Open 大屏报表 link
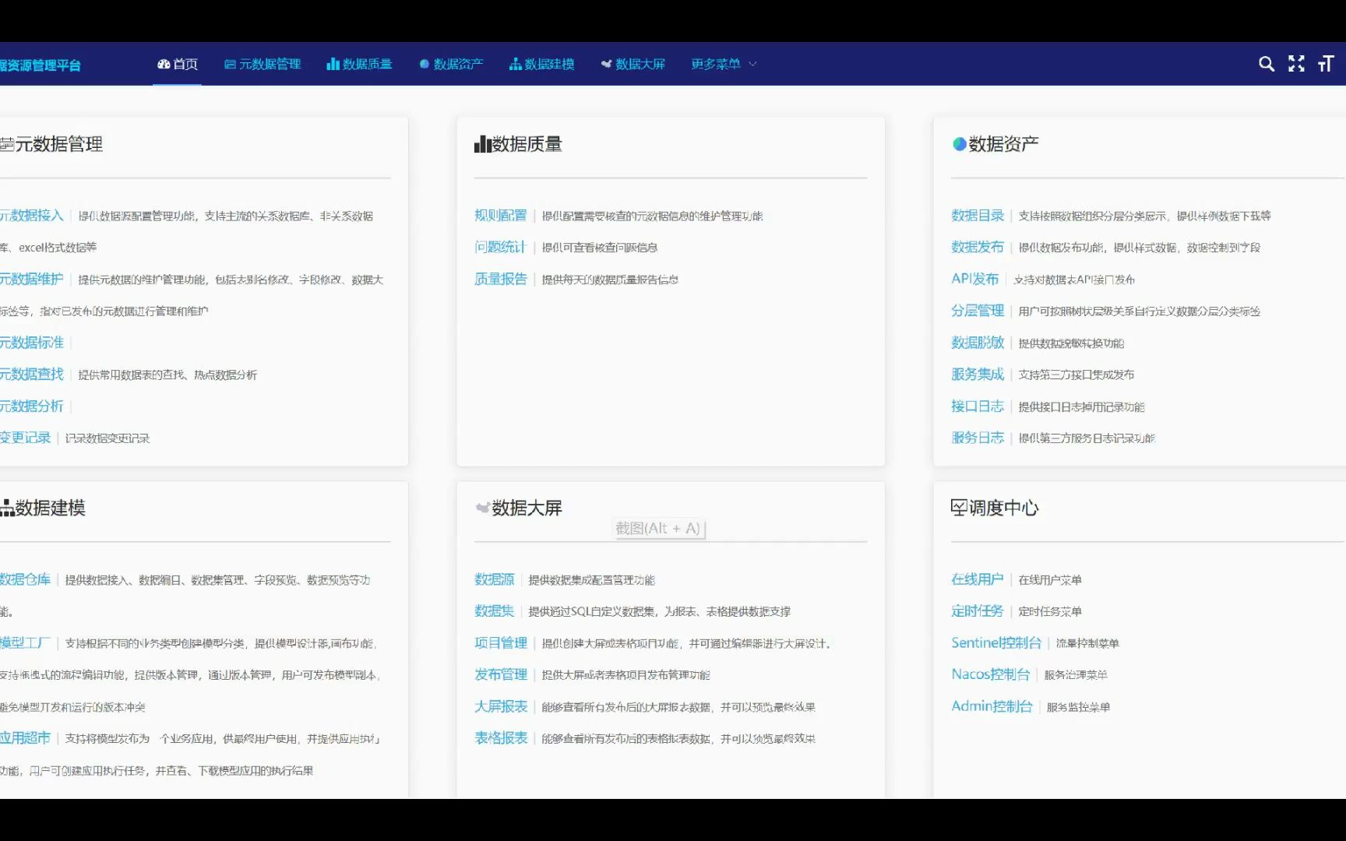 coord(501,706)
